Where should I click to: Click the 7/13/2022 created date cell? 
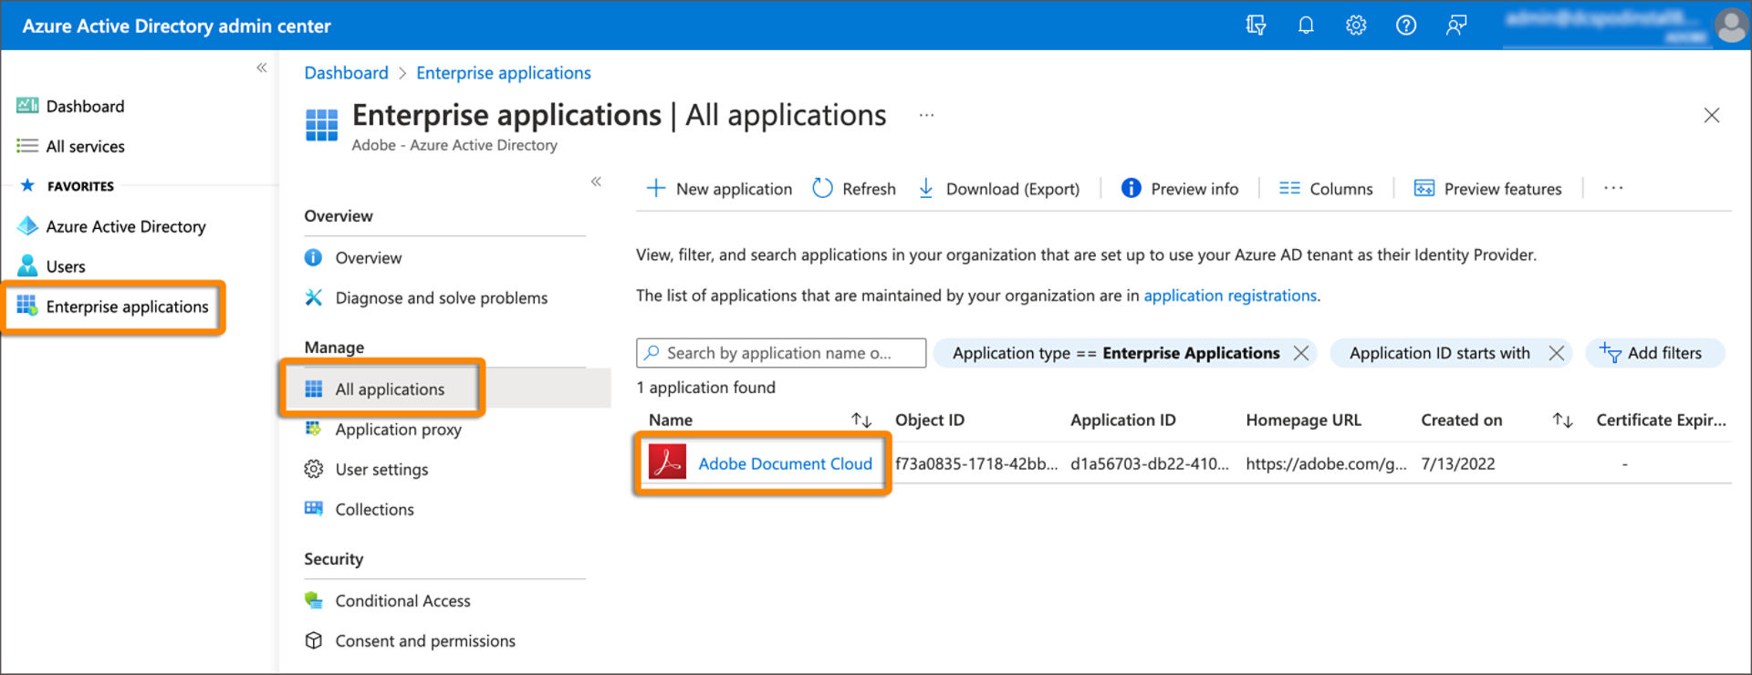pyautogui.click(x=1457, y=463)
